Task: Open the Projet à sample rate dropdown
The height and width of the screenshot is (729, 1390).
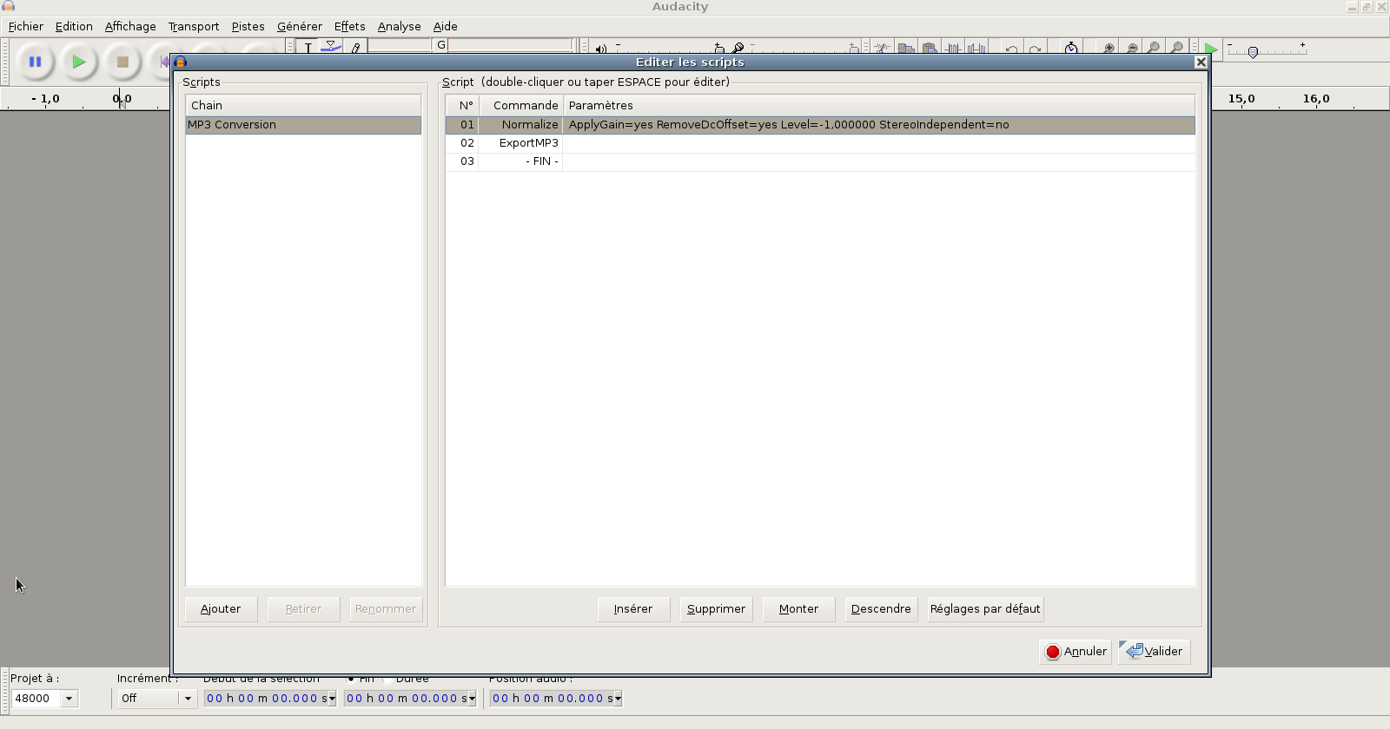Action: (69, 699)
